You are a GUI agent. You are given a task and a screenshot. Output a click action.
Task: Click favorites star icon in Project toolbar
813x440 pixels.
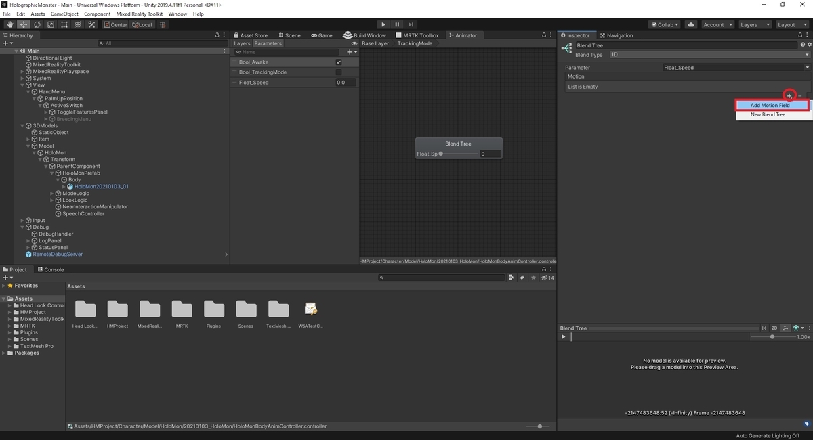(x=534, y=278)
